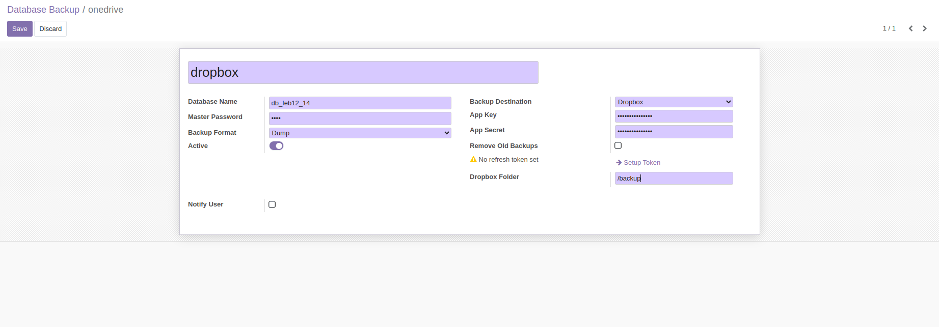Click the Dropbox Folder label
This screenshot has width=939, height=327.
(x=494, y=177)
